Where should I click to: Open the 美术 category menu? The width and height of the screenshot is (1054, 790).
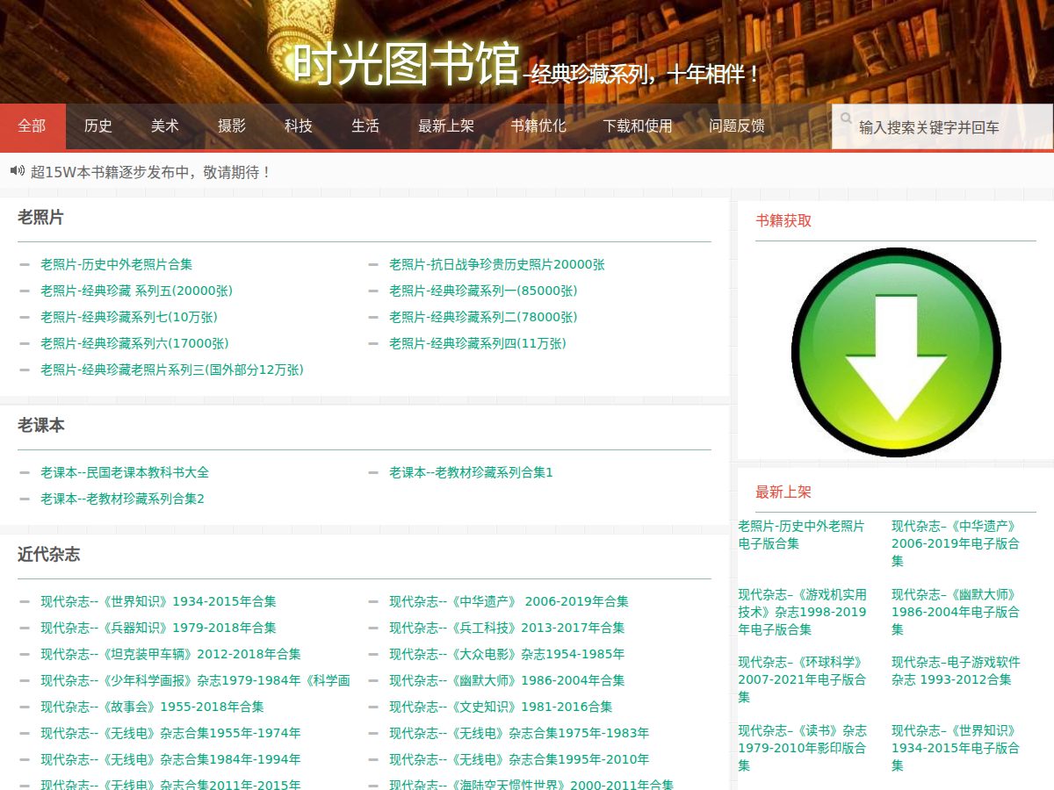[165, 126]
